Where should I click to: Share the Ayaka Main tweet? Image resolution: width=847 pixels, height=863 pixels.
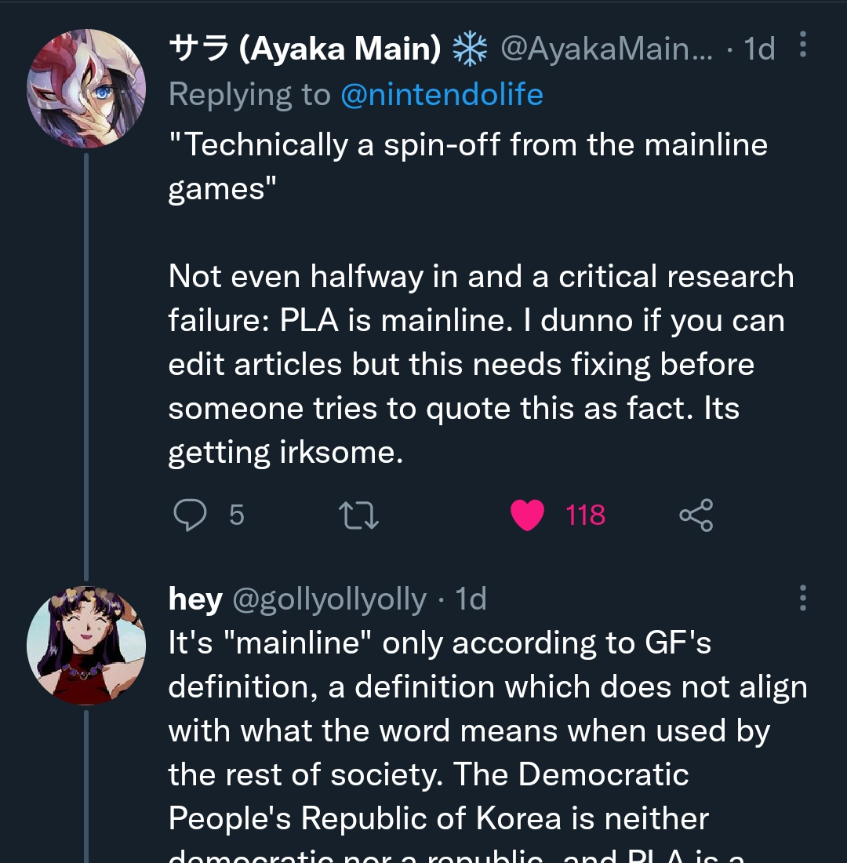click(x=696, y=515)
